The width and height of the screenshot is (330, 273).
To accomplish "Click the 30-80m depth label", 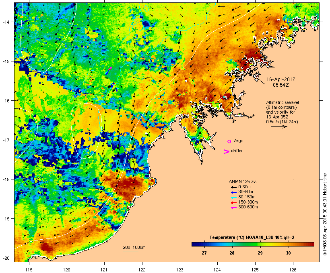I will 245,192.
